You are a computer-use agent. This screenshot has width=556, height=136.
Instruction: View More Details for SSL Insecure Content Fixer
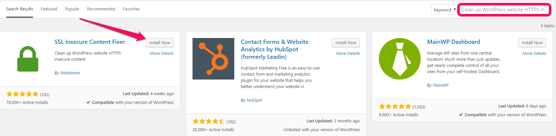(162, 53)
